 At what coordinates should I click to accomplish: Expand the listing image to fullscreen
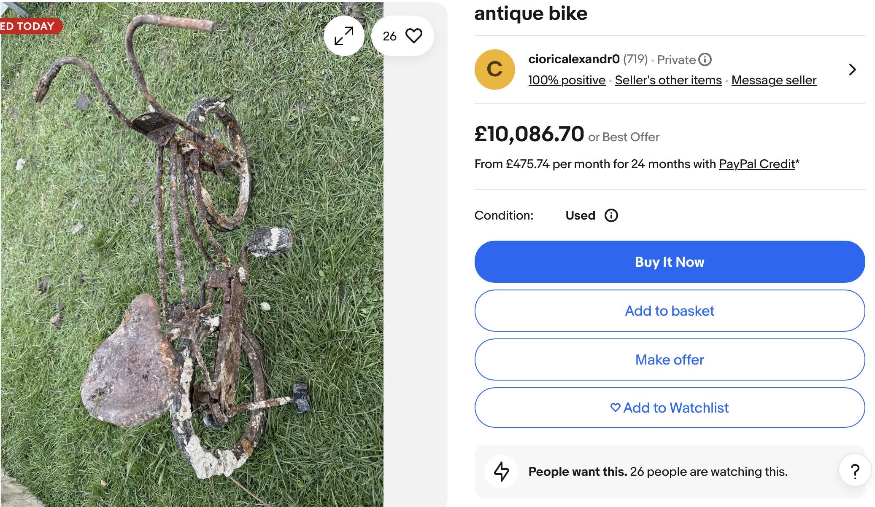(x=344, y=36)
